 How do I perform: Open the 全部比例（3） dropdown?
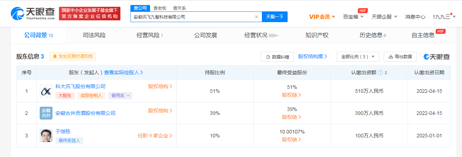[x=358, y=57]
